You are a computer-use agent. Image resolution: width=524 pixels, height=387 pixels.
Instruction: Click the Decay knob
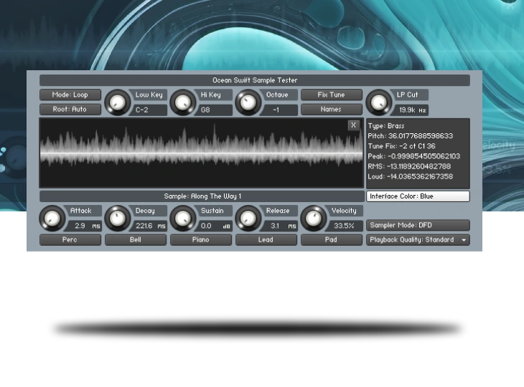pyautogui.click(x=117, y=219)
